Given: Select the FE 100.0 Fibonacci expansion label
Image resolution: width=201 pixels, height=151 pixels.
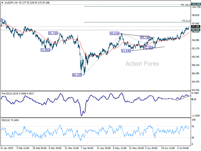Looking at the screenshot, I should tap(186, 5).
